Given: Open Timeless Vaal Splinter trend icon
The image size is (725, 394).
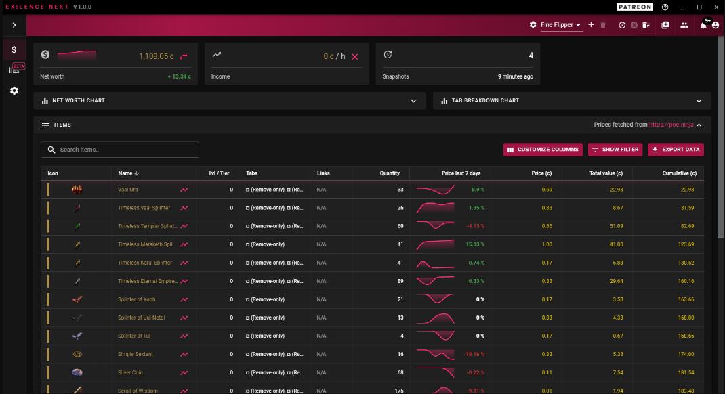Looking at the screenshot, I should [x=184, y=208].
